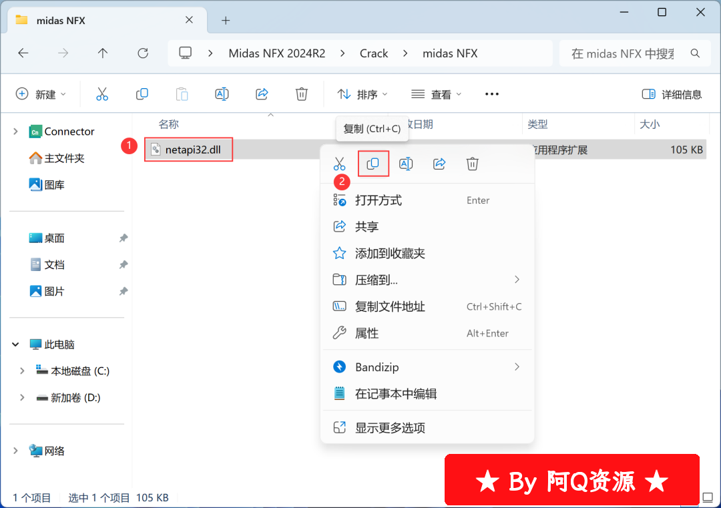Click the Cut icon in the toolbar
Viewport: 721px width, 508px height.
(x=102, y=94)
